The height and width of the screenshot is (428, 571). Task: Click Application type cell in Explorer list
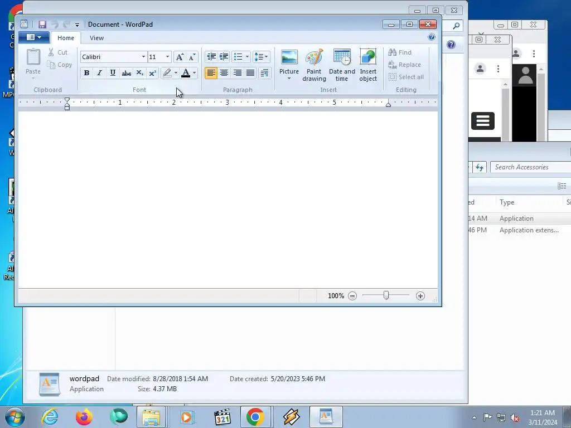tap(516, 218)
